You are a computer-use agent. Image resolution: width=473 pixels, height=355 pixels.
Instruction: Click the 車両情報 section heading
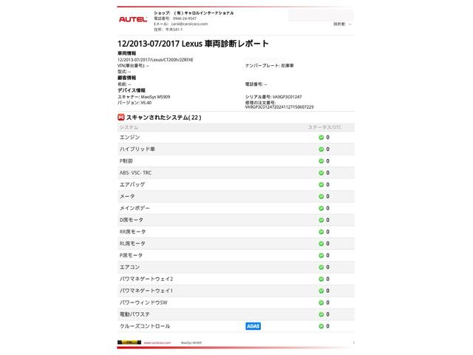[x=126, y=53]
